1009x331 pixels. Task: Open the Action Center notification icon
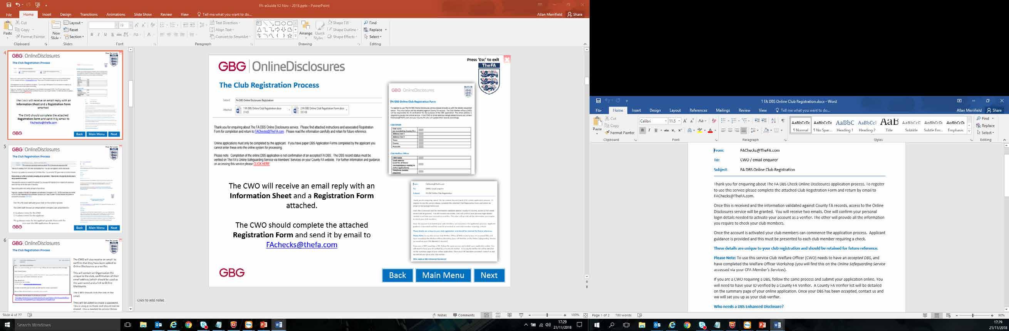tap(580, 325)
